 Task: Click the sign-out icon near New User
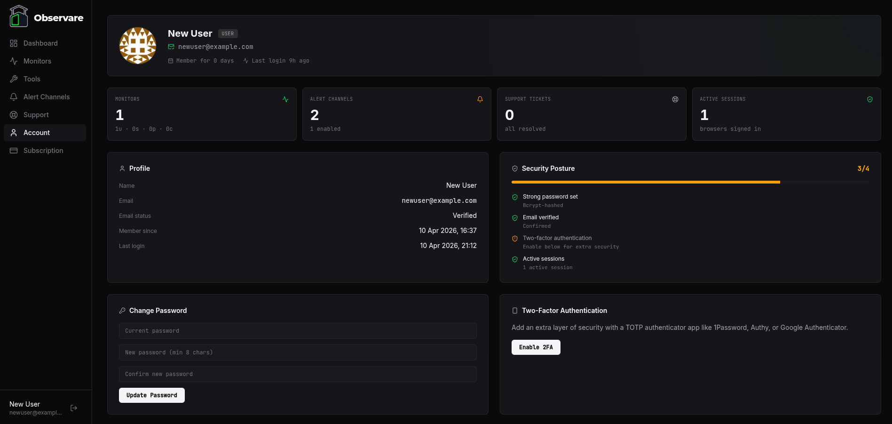point(73,408)
